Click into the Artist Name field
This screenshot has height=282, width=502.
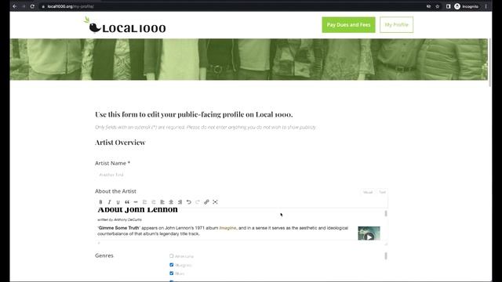pyautogui.click(x=242, y=175)
